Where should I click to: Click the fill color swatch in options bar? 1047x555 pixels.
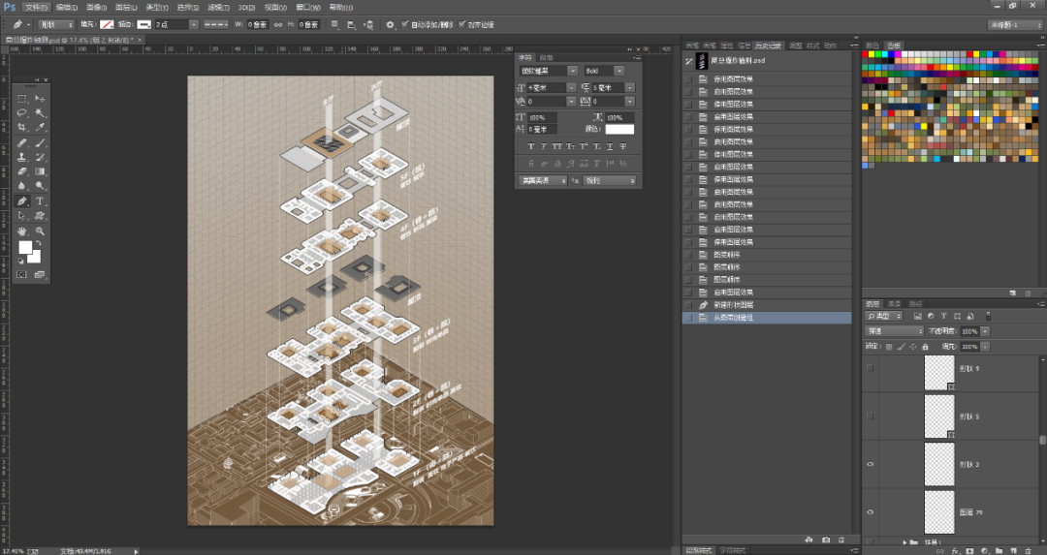tap(107, 24)
